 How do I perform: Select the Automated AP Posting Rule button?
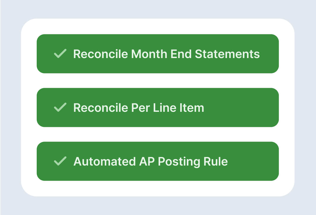[158, 161]
